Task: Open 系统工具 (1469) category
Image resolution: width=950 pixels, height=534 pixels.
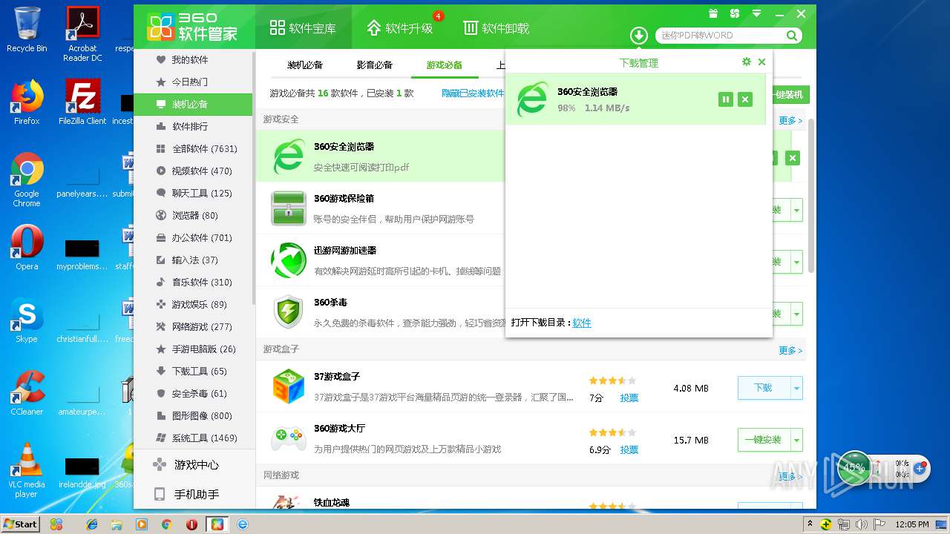Action: (193, 438)
